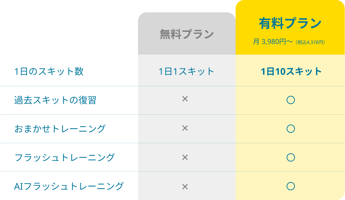
Task: Click the cross icon for おまかせトレーニング
Action: [x=185, y=128]
